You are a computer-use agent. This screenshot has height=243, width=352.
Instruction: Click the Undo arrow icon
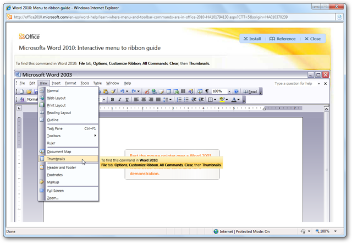(x=122, y=91)
